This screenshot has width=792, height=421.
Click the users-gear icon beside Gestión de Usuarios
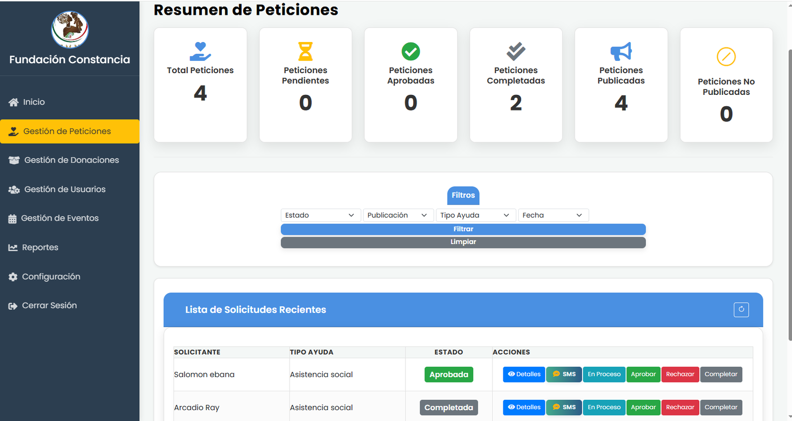click(14, 189)
